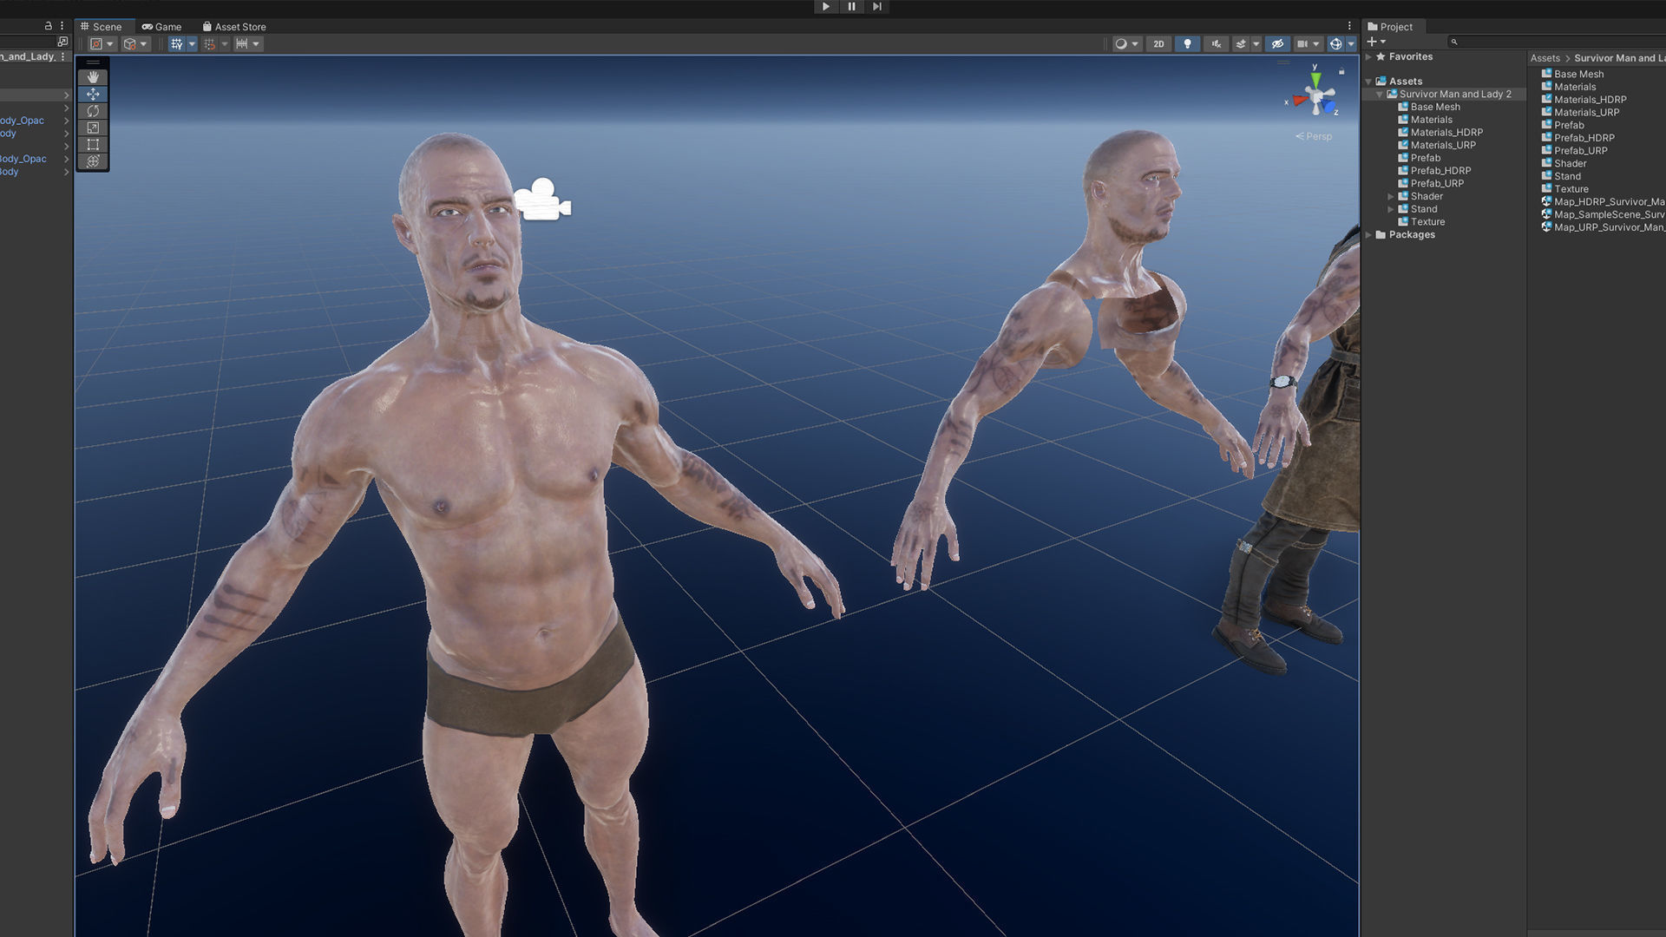Screen dimensions: 1666x937
Task: Click the tools overlay drag handle
Action: point(93,62)
